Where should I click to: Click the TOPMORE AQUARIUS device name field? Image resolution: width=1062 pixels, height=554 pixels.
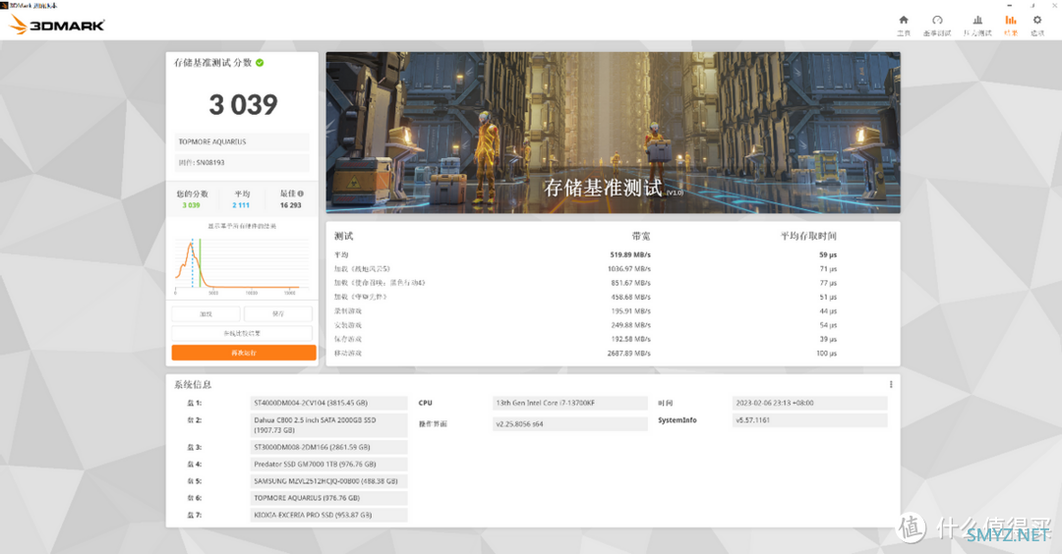(242, 142)
